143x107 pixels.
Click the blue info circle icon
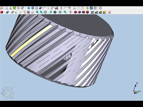[29, 8]
